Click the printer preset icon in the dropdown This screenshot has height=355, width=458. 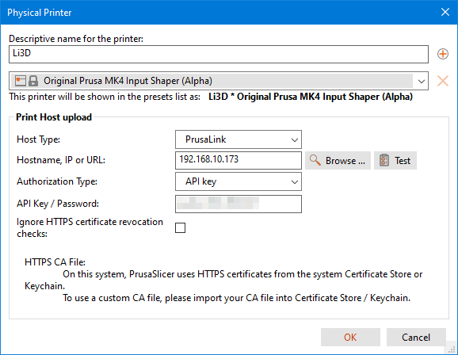tap(21, 81)
